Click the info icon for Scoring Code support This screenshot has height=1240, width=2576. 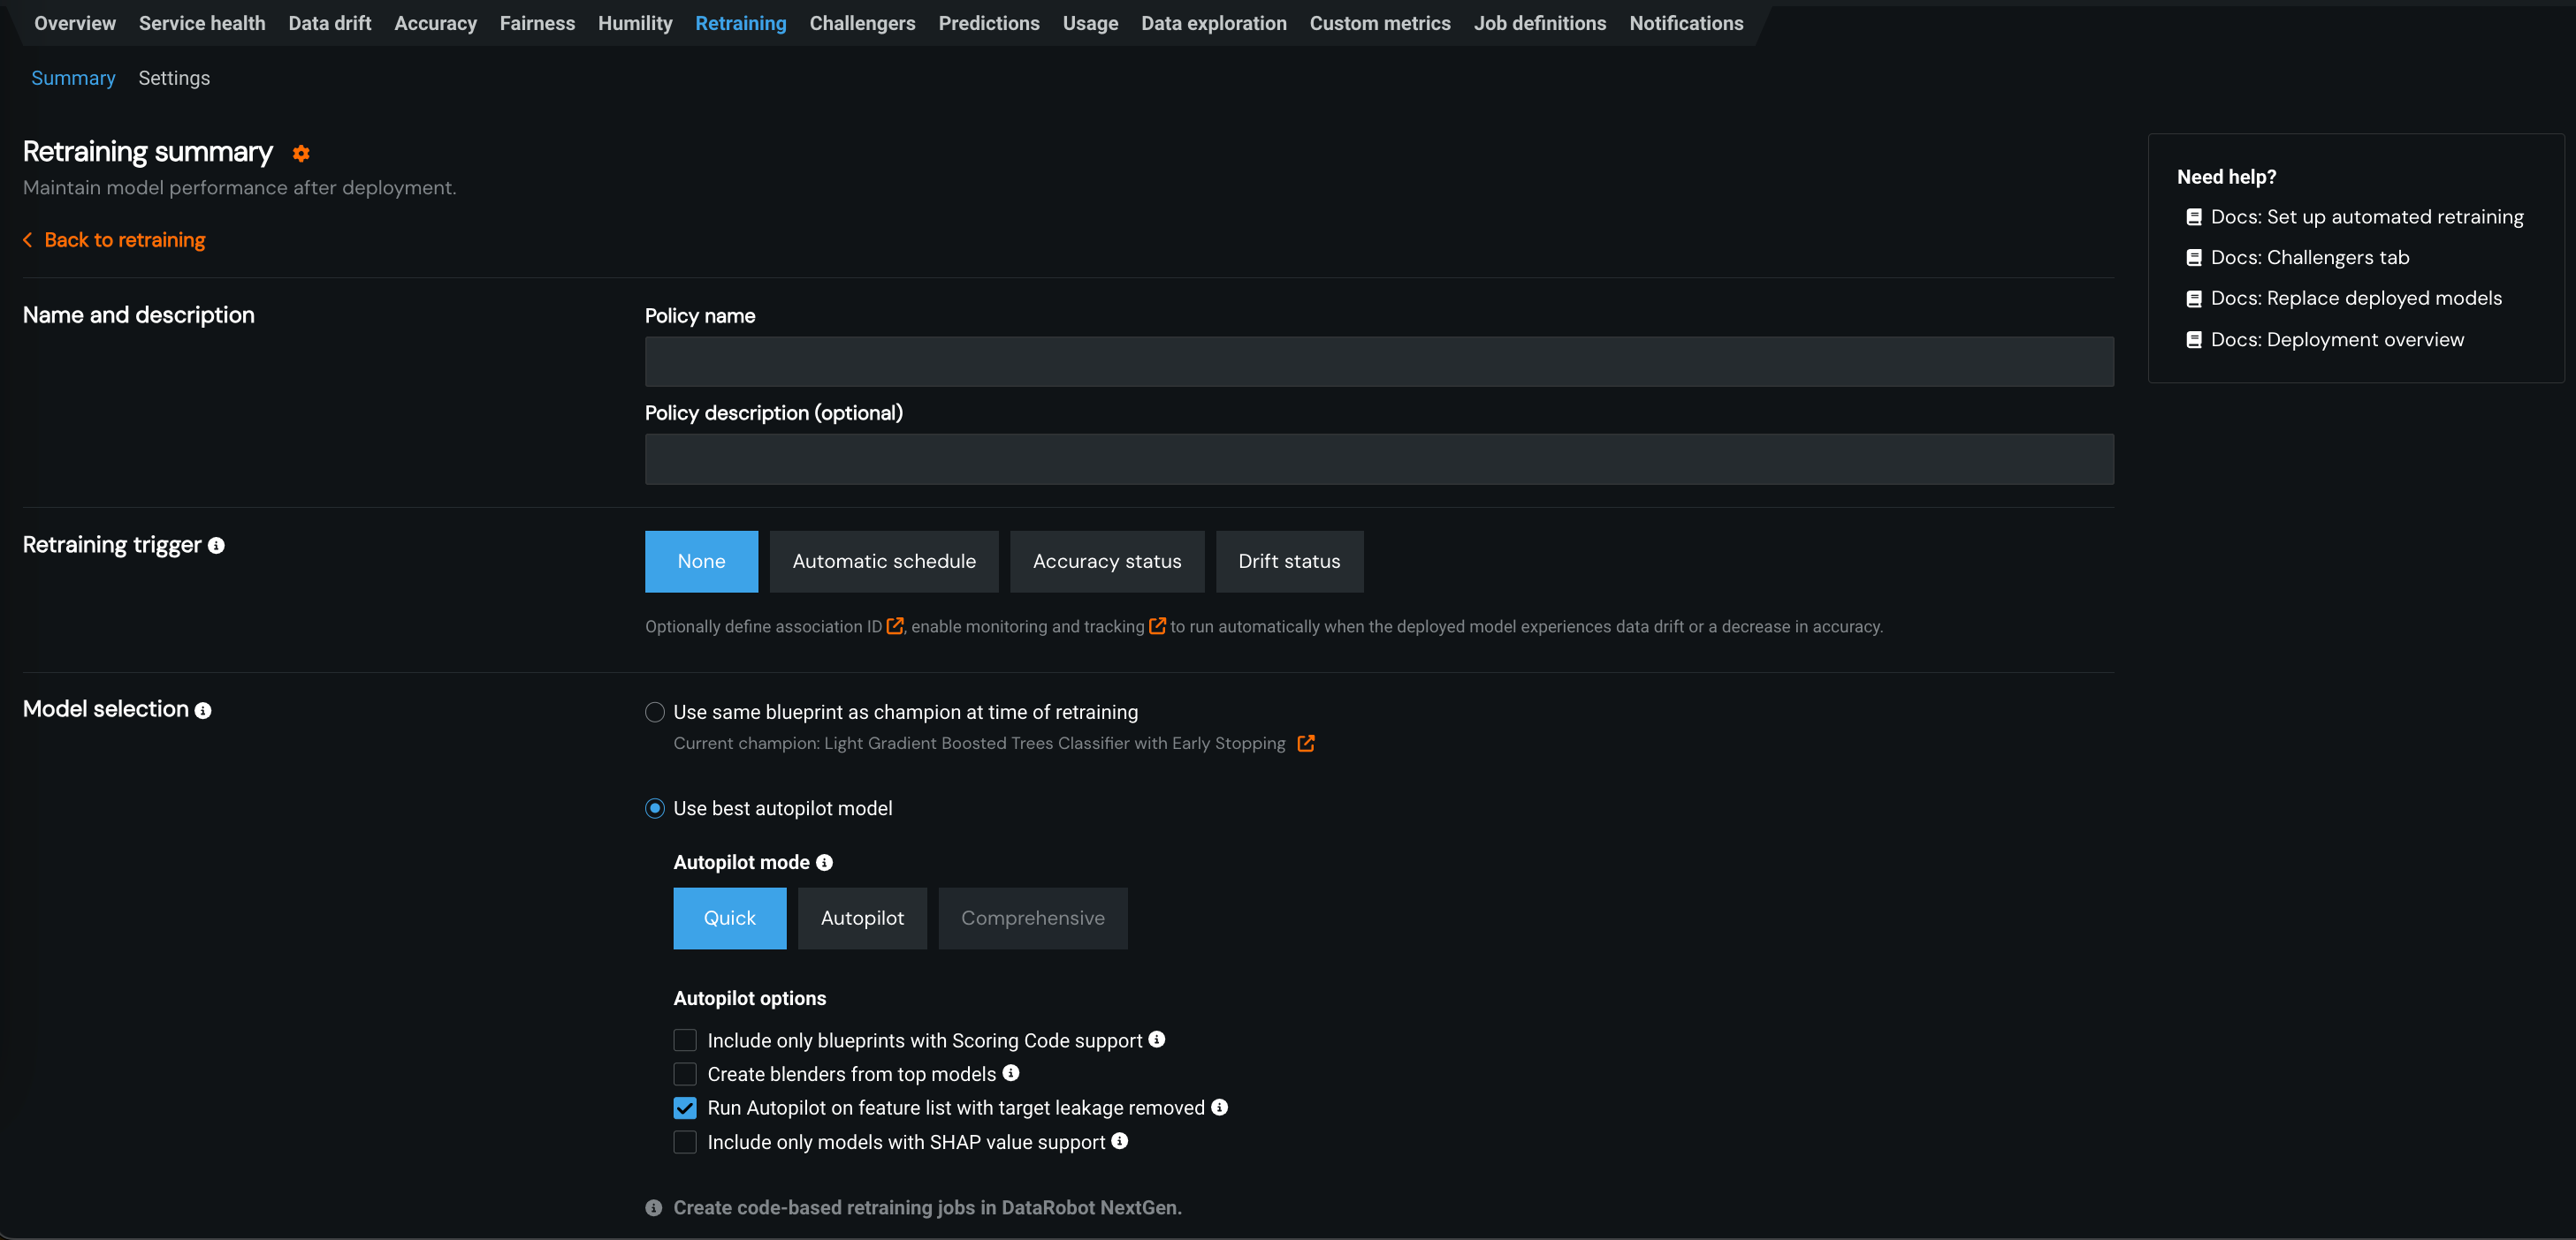1157,1040
